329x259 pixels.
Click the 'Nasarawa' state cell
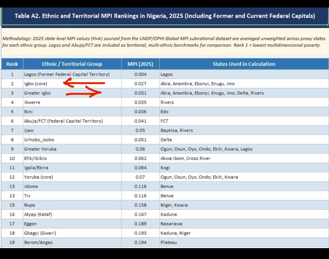(x=244, y=224)
